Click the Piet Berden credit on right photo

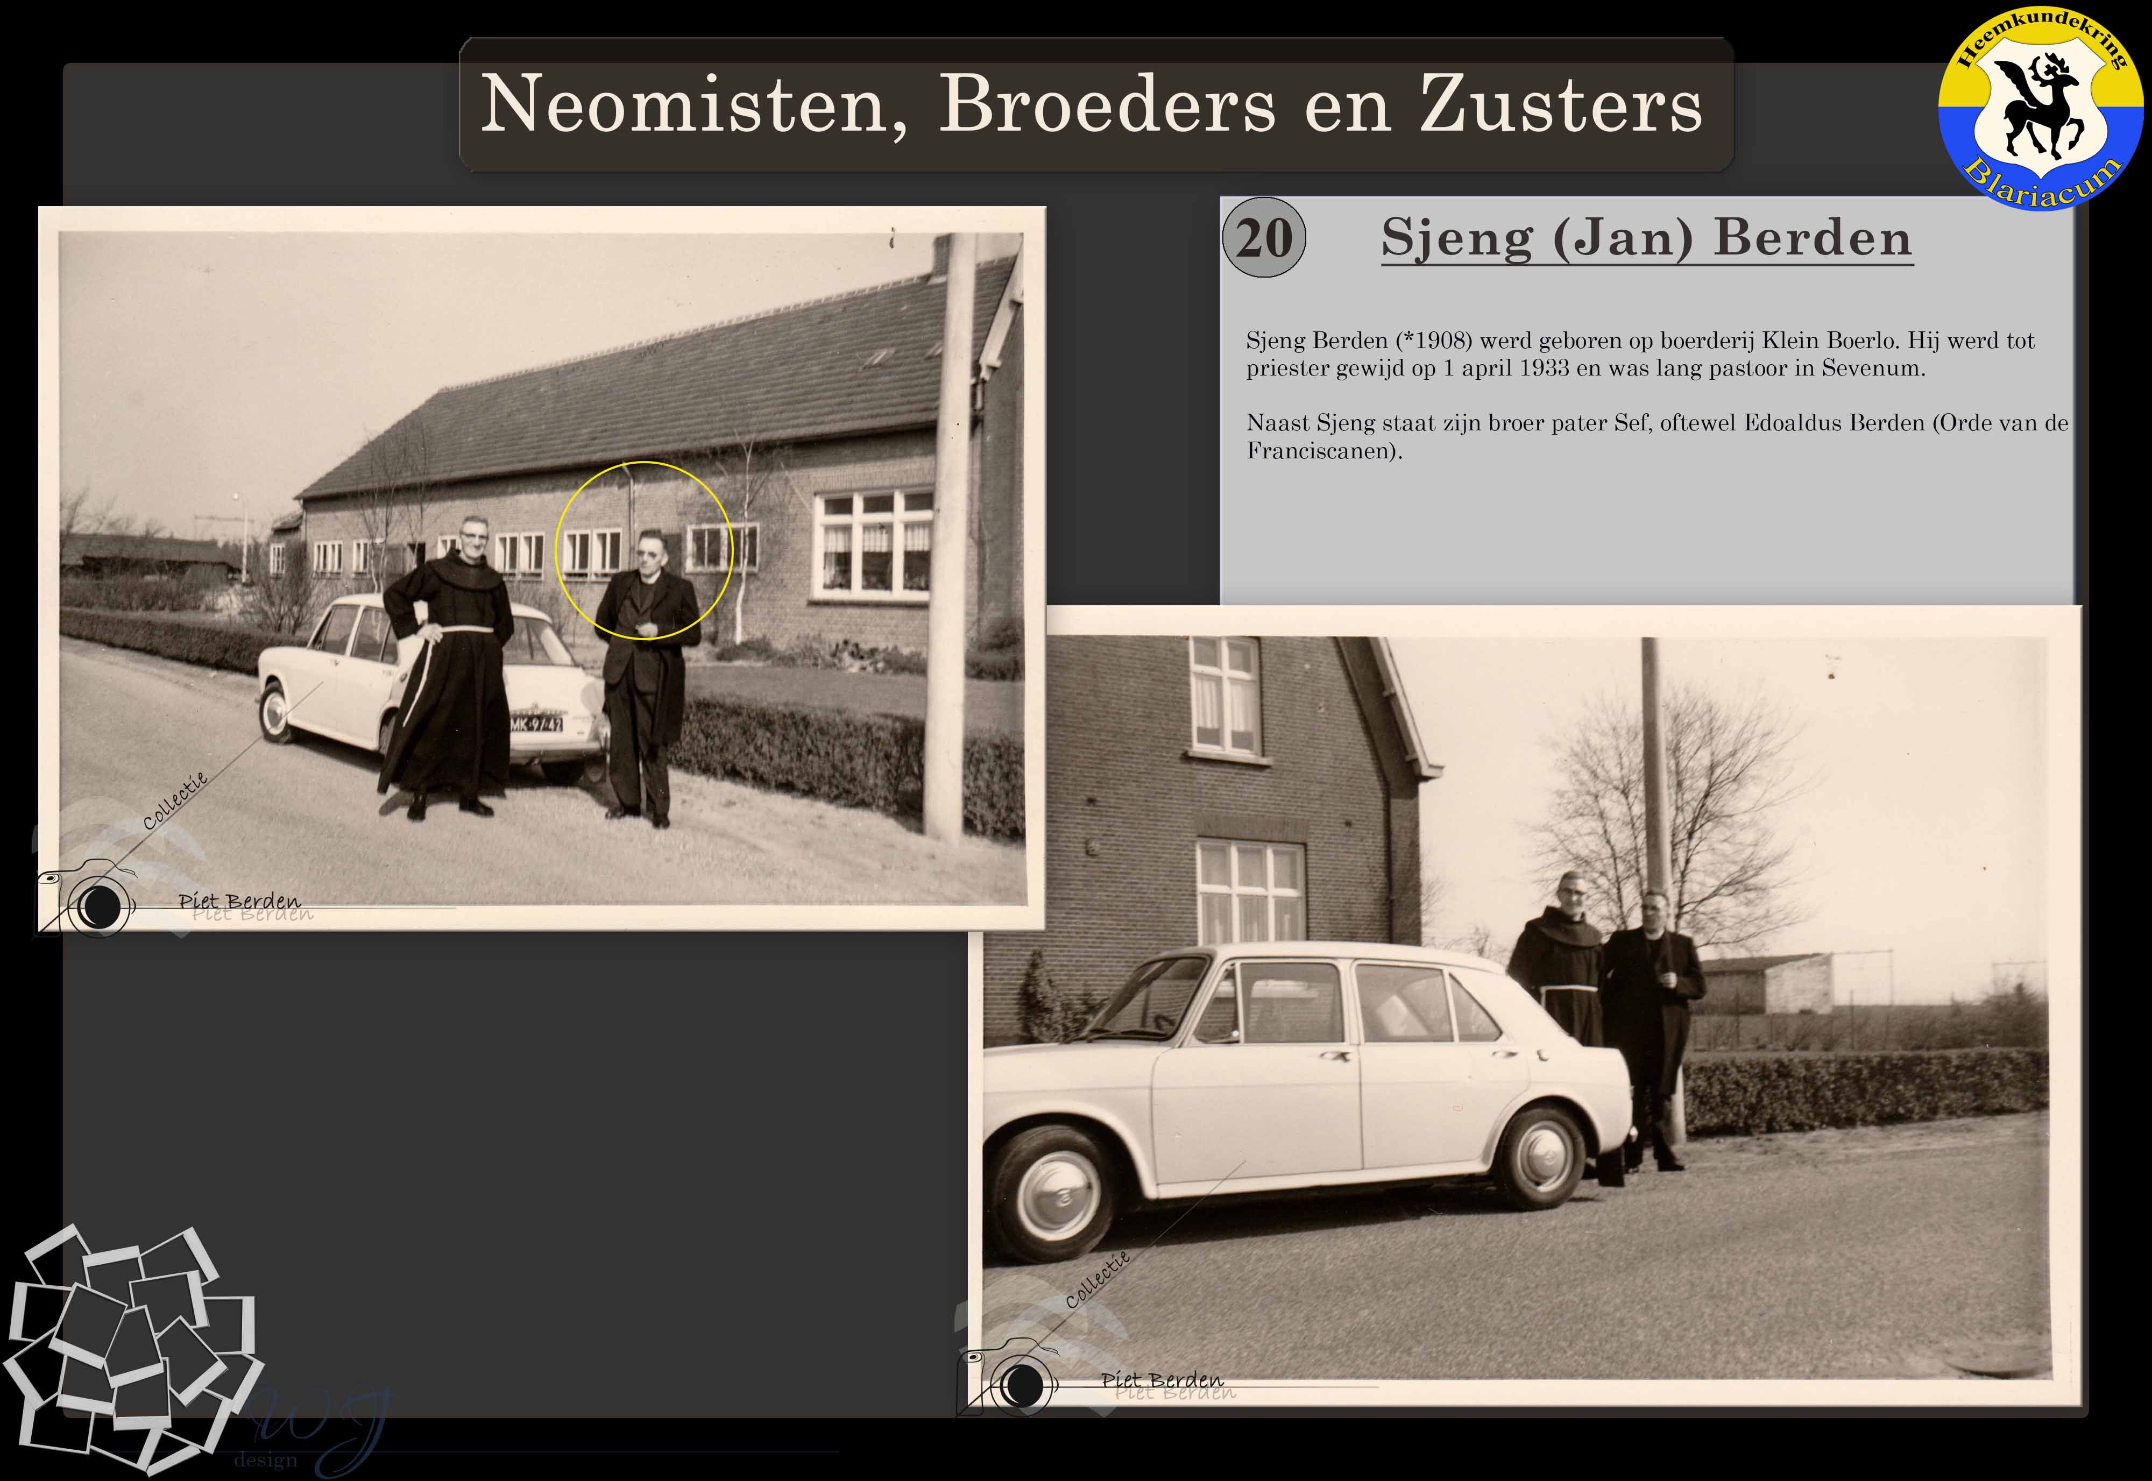(x=1162, y=1380)
